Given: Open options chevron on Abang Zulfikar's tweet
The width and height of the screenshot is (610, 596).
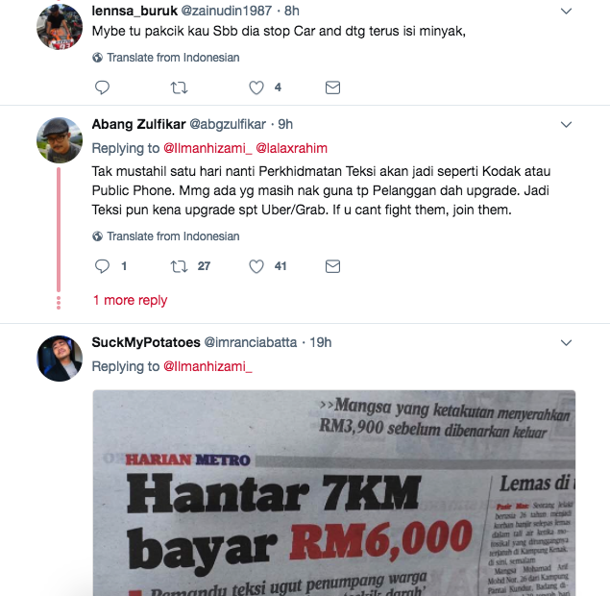Looking at the screenshot, I should (x=566, y=125).
